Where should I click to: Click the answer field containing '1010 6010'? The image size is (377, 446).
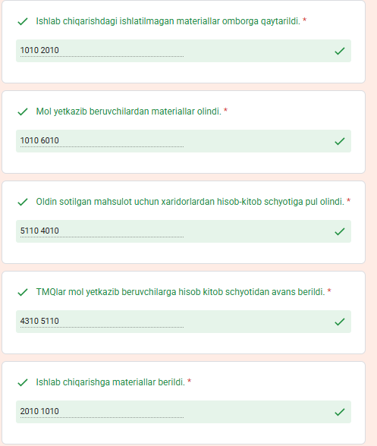184,141
